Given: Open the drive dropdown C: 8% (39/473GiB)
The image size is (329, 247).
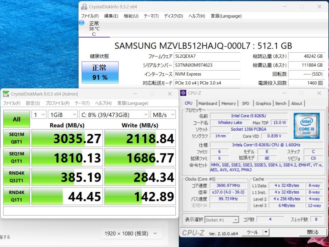Looking at the screenshot, I should [114, 115].
